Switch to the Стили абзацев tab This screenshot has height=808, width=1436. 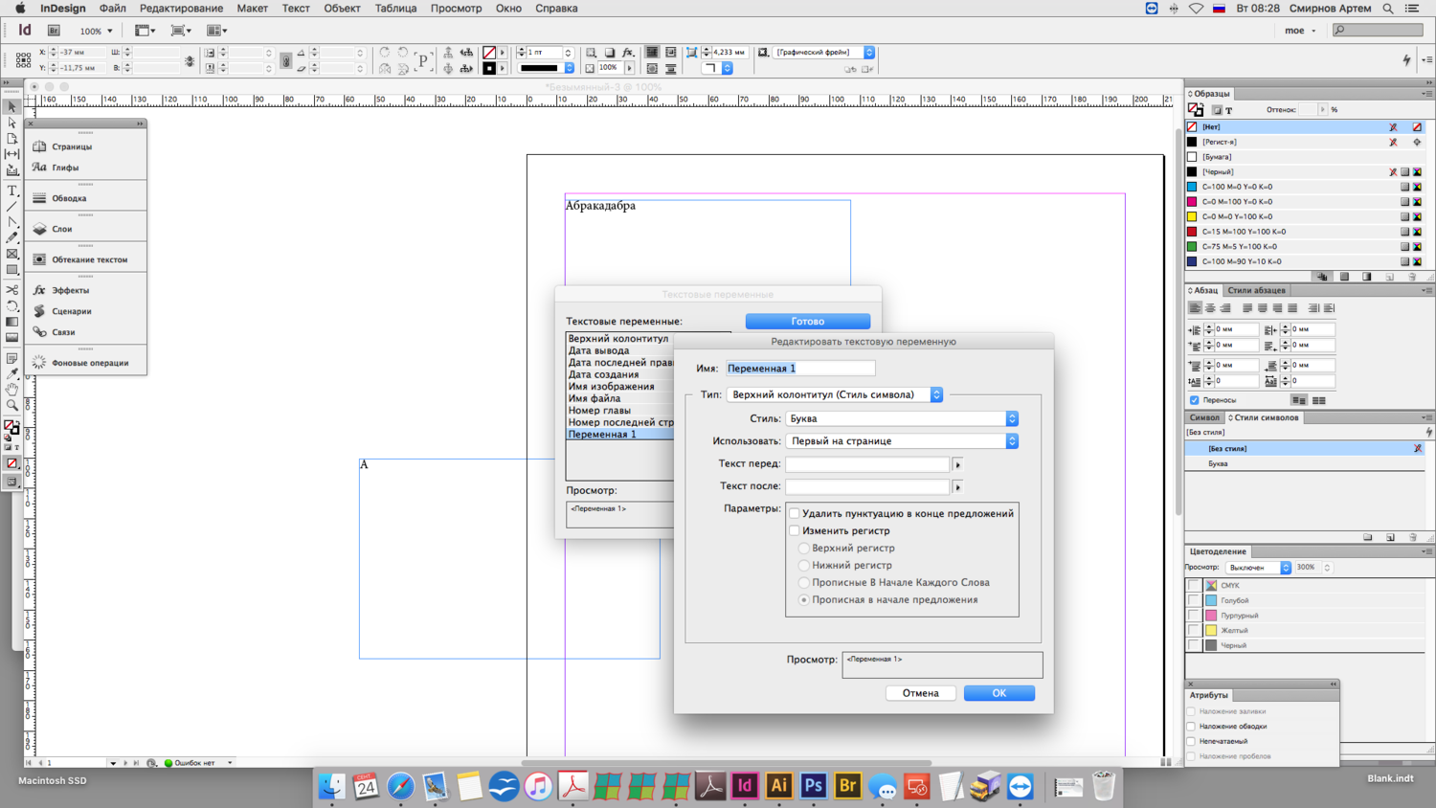click(1256, 290)
